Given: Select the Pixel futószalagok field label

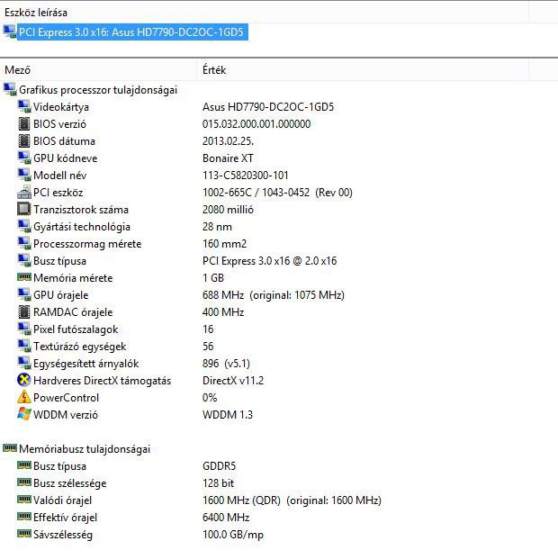Looking at the screenshot, I should 76,329.
